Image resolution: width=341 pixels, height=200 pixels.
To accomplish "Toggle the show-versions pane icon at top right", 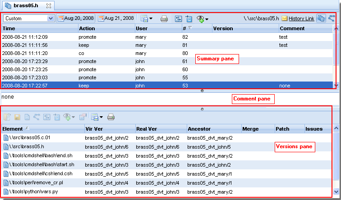I will (321, 18).
